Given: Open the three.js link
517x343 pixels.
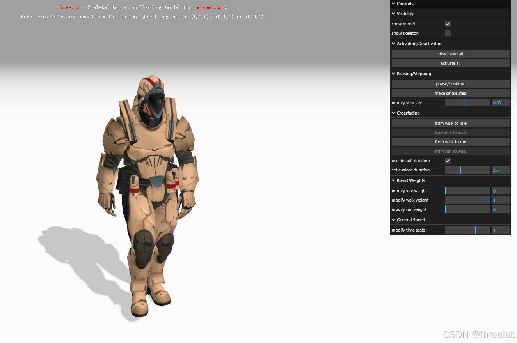Looking at the screenshot, I should 69,7.
